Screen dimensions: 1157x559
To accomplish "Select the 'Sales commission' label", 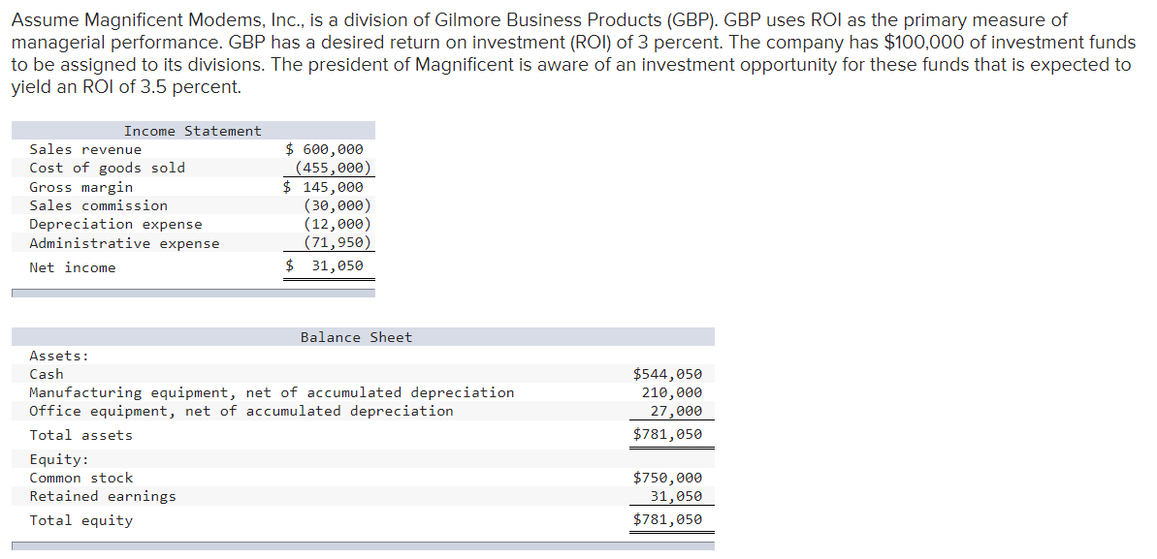I will 98,205.
